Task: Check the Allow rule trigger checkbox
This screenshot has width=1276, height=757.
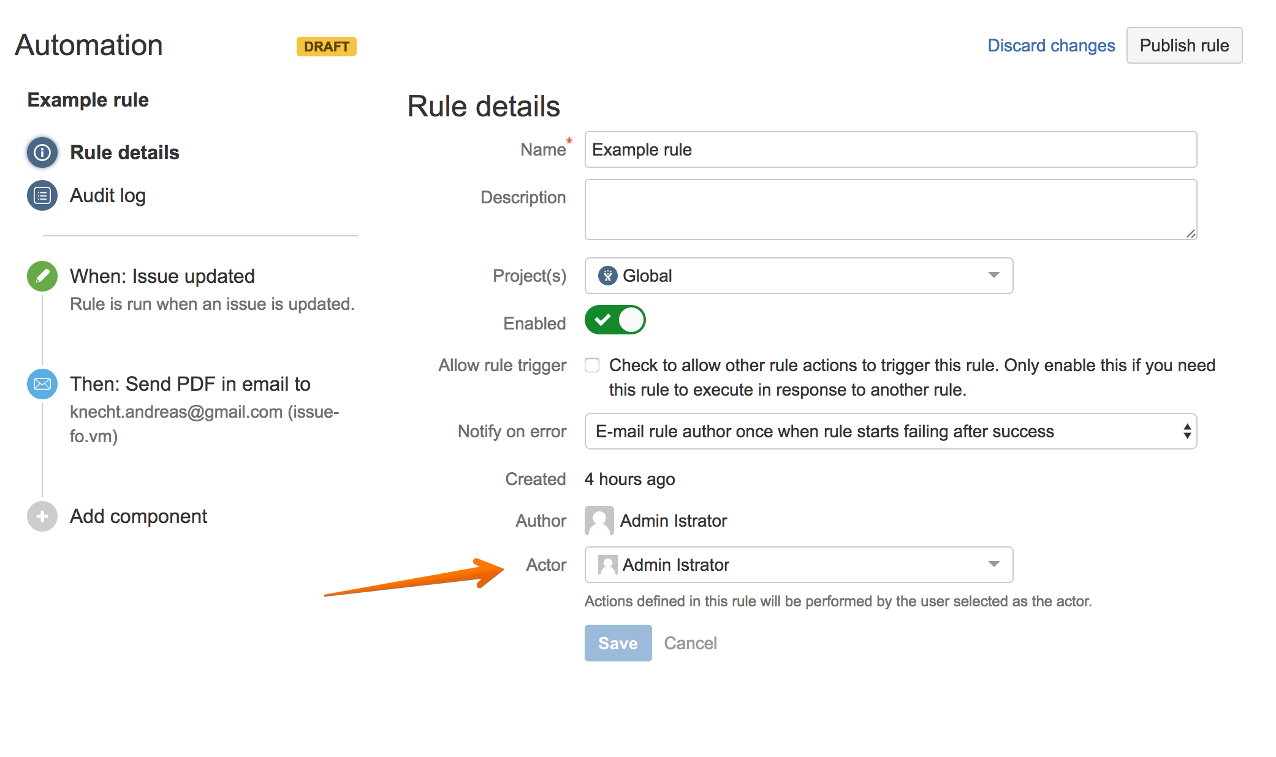Action: tap(592, 366)
